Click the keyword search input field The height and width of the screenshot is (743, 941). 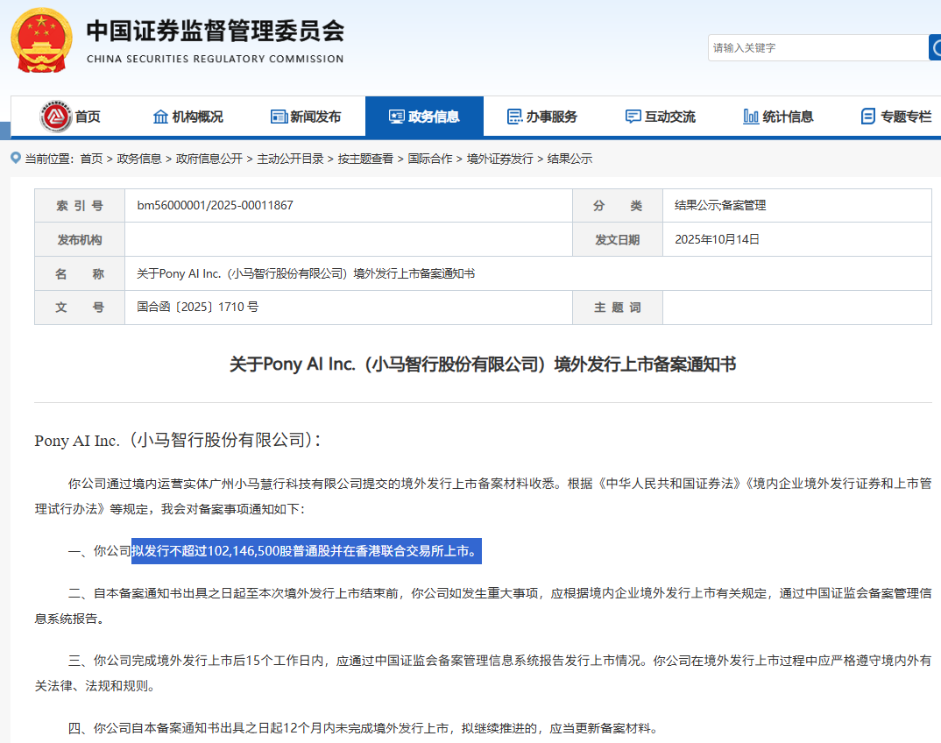pyautogui.click(x=815, y=48)
